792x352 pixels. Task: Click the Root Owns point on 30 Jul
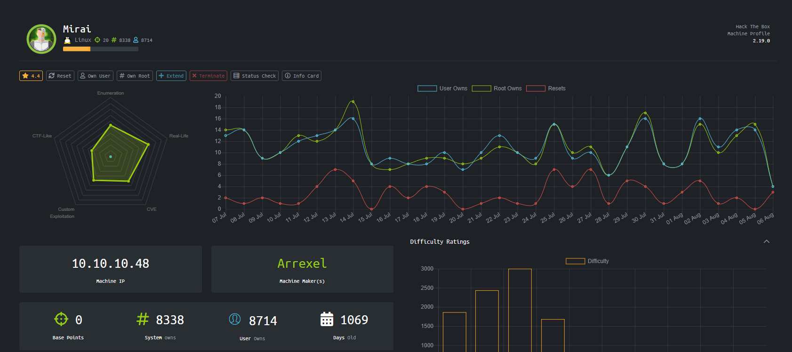tap(645, 113)
